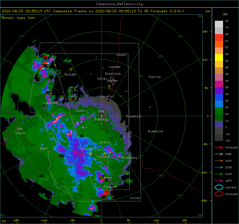Click the -50 tick on the right km axis
This screenshot has height=224, width=239.
205,144
